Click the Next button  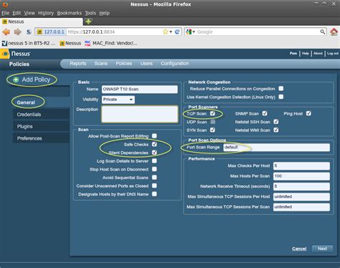coord(322,249)
